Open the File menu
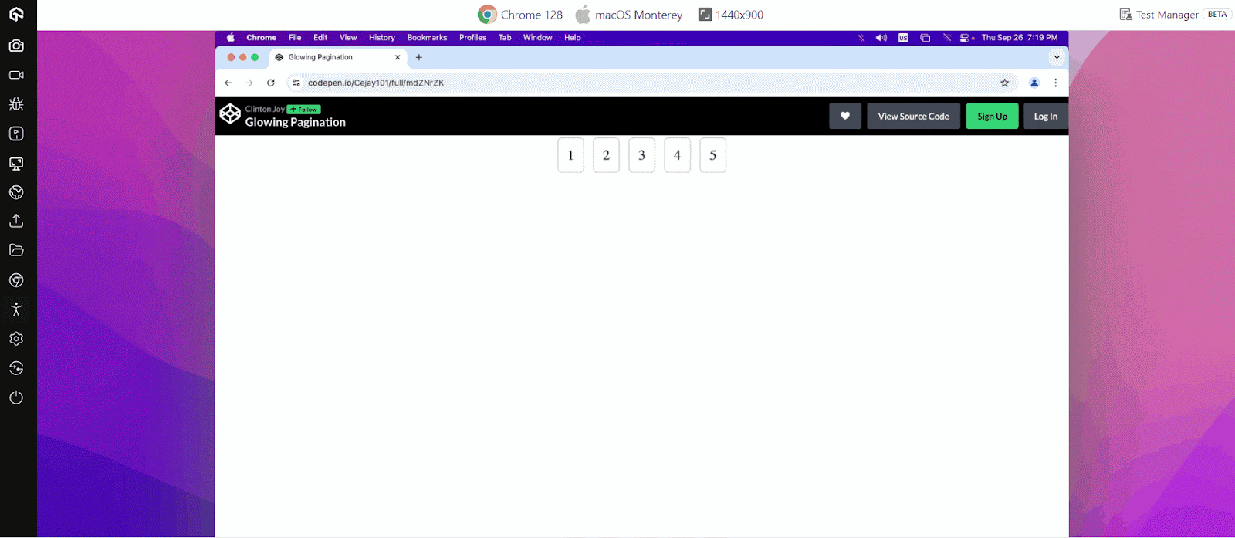Viewport: 1235px width, 538px height. pyautogui.click(x=295, y=37)
